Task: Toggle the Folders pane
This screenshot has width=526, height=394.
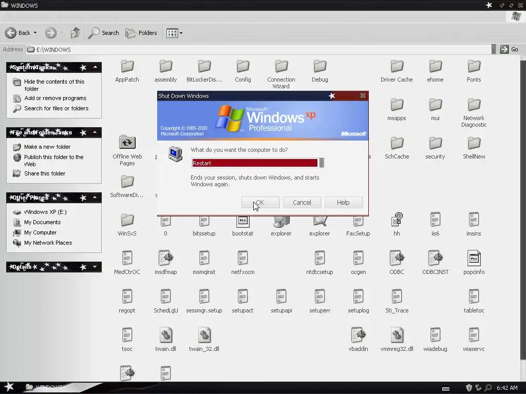Action: [141, 33]
